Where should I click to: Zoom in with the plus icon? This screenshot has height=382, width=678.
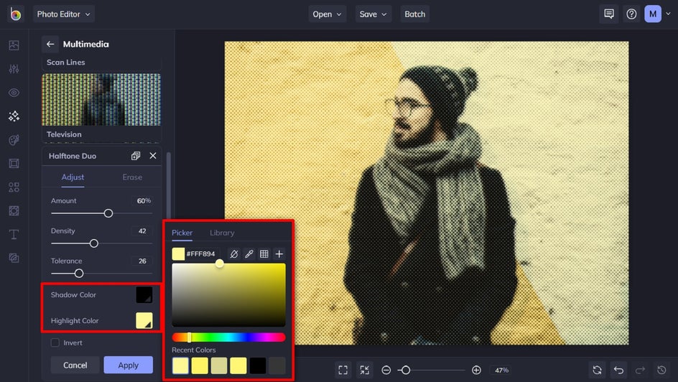click(476, 370)
